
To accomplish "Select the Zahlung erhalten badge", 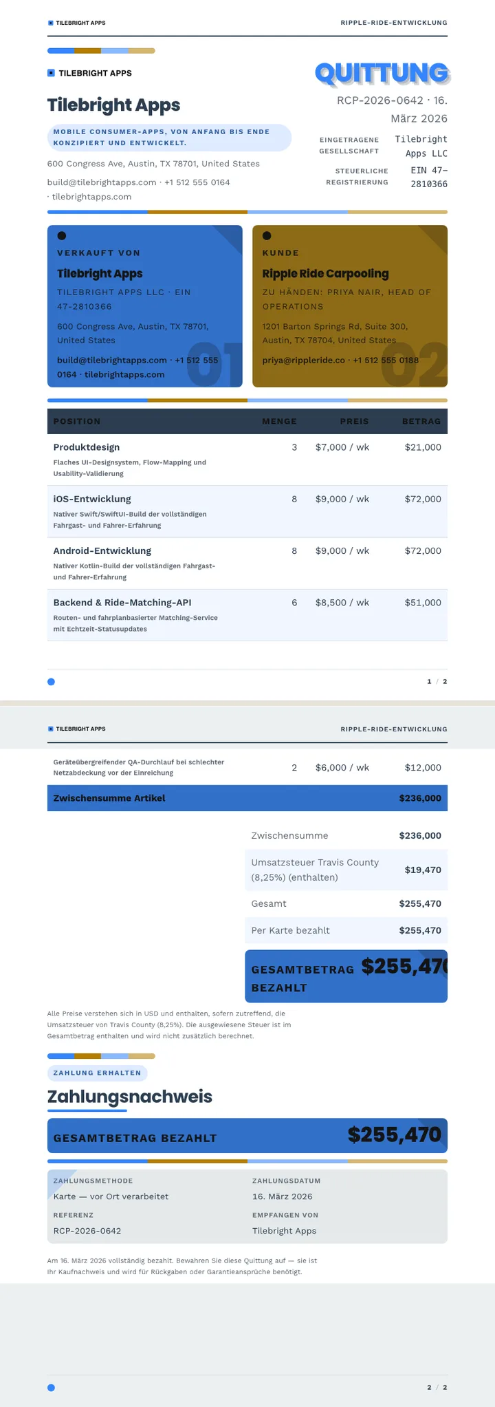I will tap(97, 1073).
